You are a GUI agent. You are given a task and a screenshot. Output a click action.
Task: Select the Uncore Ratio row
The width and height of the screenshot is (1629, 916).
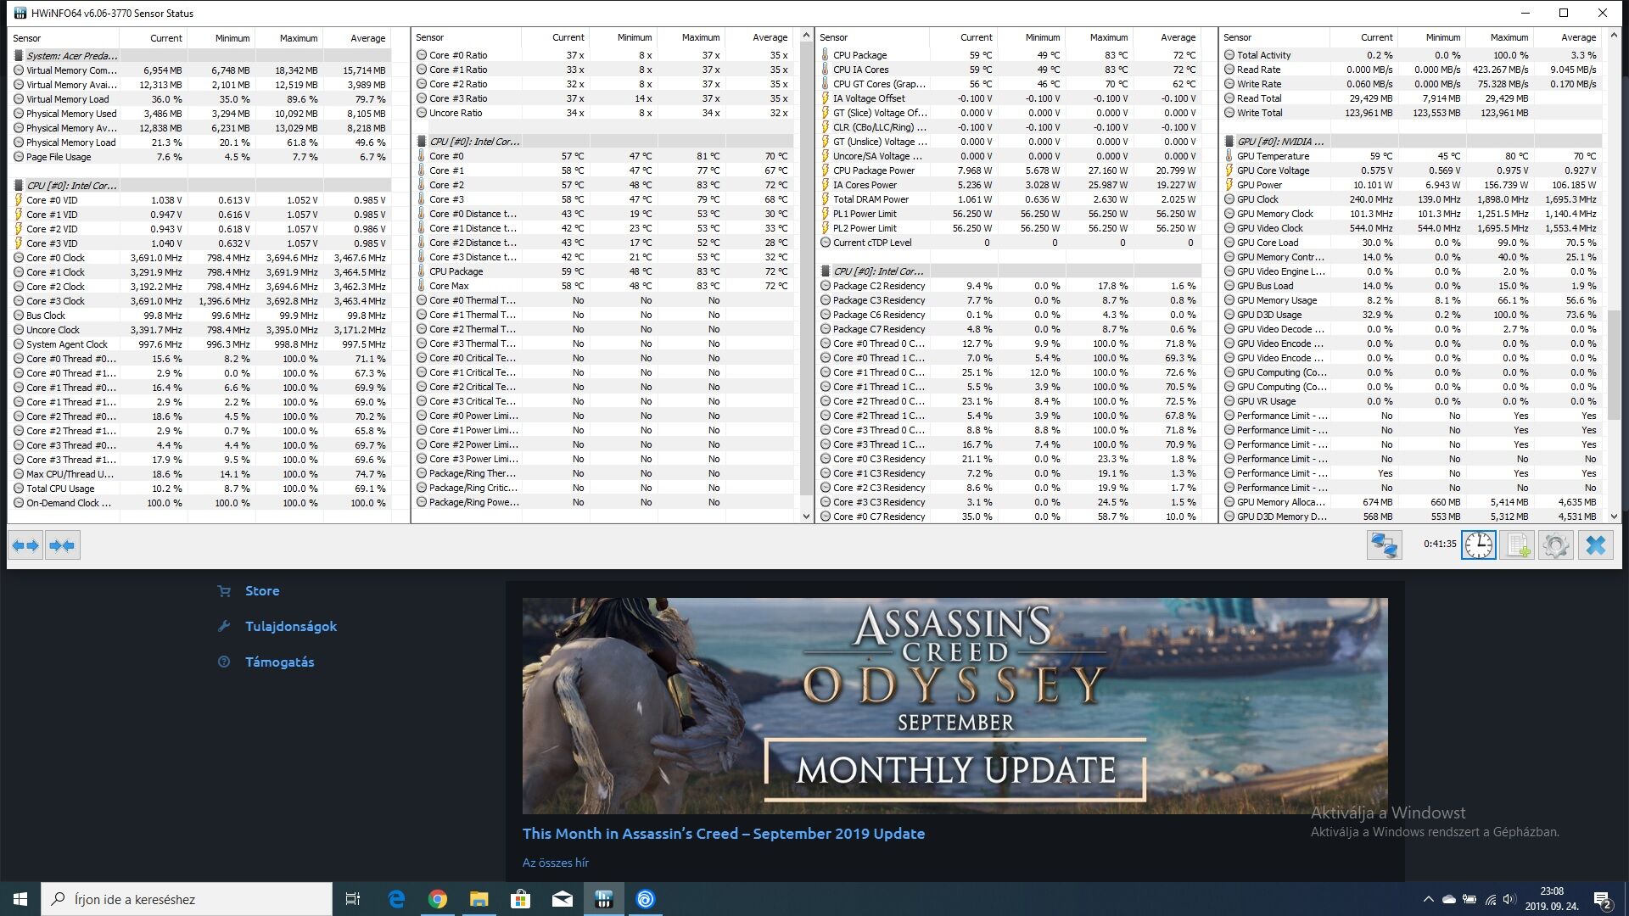click(x=605, y=113)
